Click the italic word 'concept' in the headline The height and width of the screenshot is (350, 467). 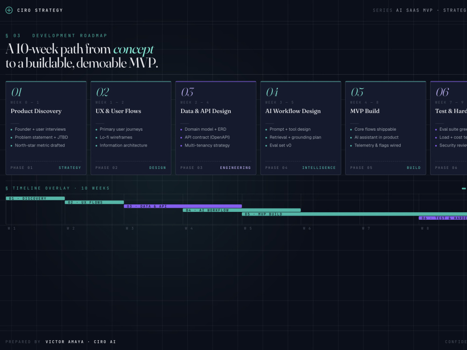[x=133, y=49]
